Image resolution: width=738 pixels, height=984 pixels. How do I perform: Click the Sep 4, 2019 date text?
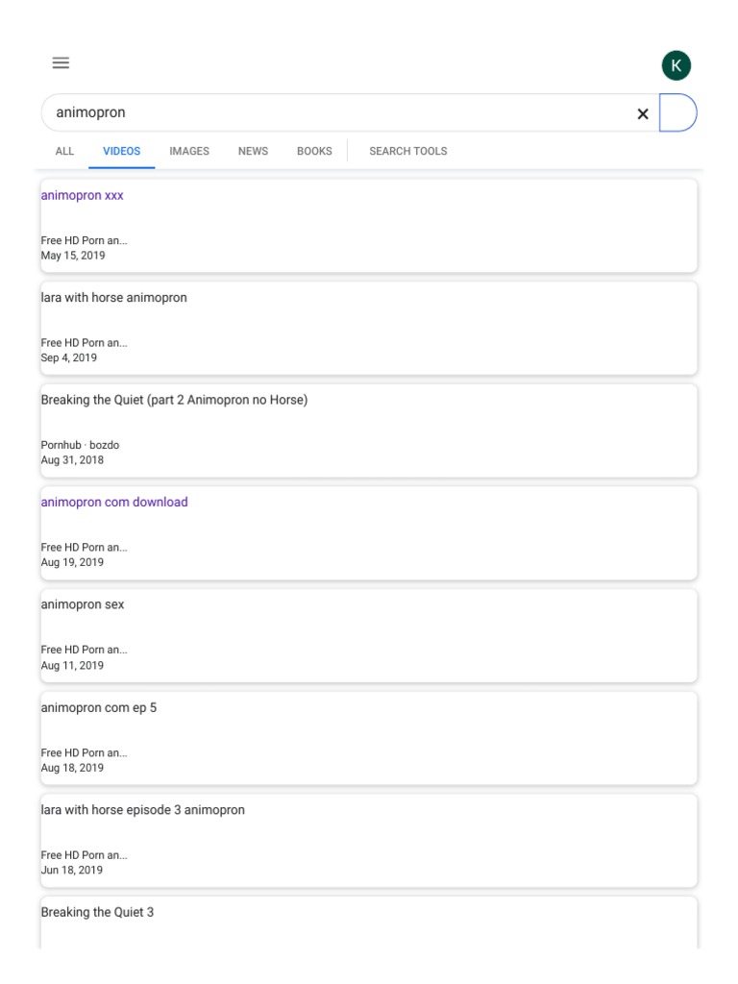[69, 357]
